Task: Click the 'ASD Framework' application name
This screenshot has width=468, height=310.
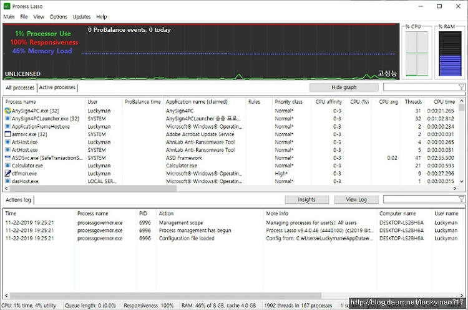Action: point(184,158)
